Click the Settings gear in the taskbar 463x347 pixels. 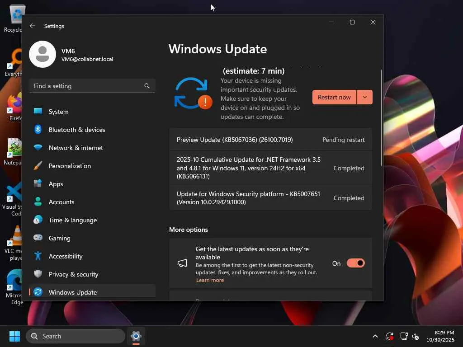pyautogui.click(x=136, y=336)
